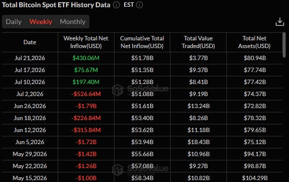The width and height of the screenshot is (289, 182).
Task: Click the $9.37B traded value
Action: click(199, 70)
